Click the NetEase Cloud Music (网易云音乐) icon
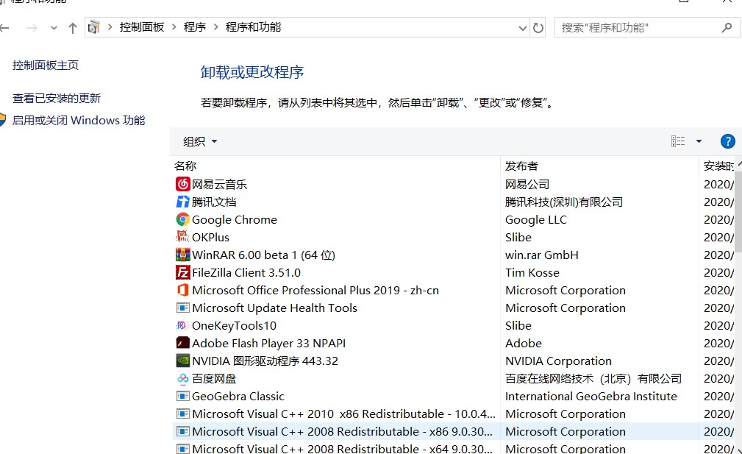Image resolution: width=742 pixels, height=454 pixels. [x=182, y=184]
